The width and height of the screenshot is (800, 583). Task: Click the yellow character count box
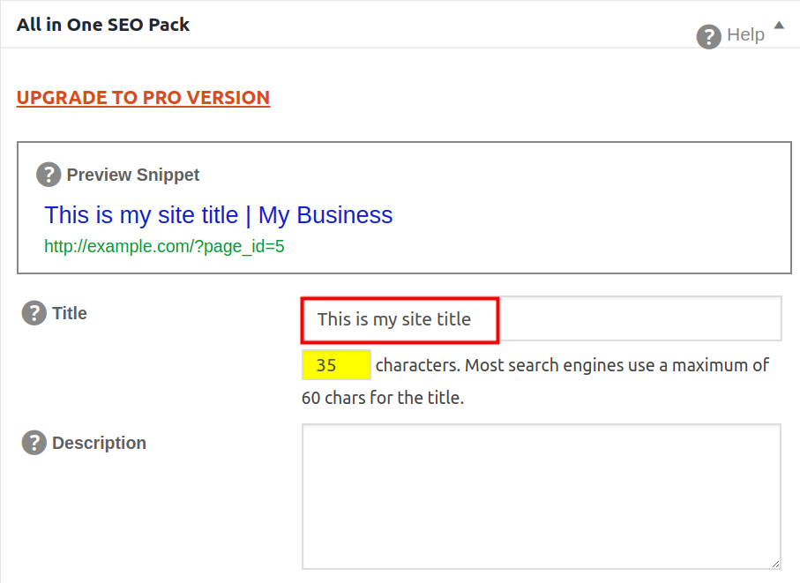(x=335, y=365)
